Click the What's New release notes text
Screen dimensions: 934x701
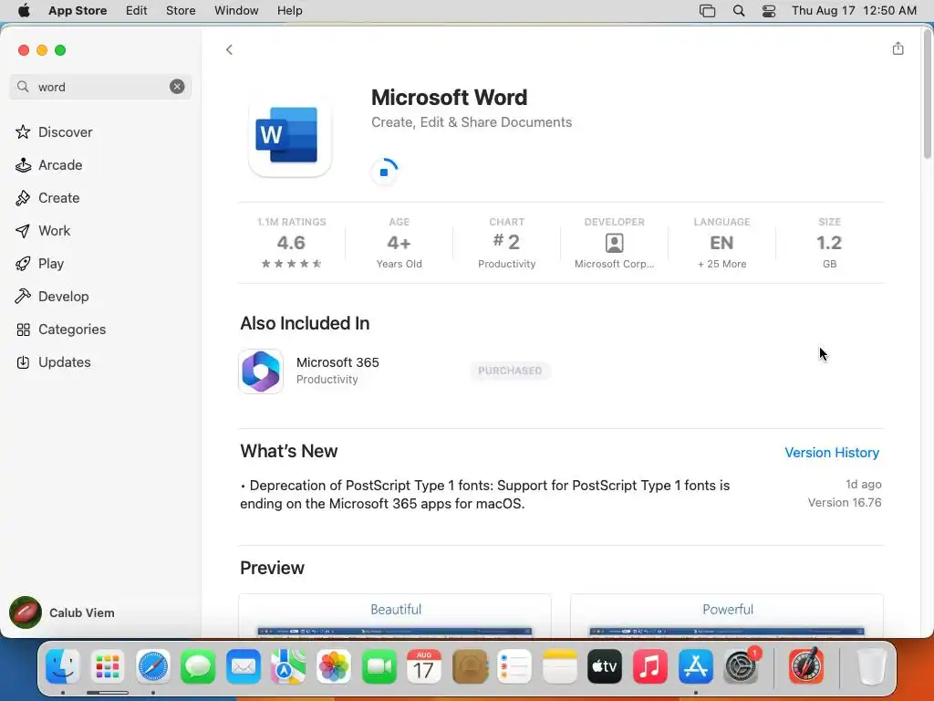click(485, 494)
